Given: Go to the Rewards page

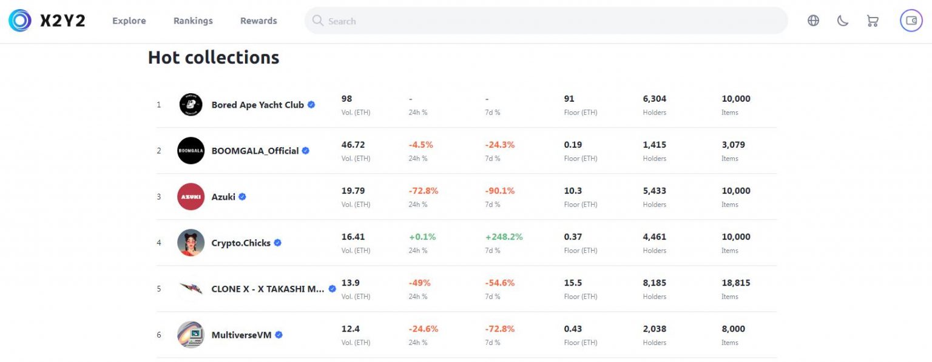Looking at the screenshot, I should pyautogui.click(x=258, y=20).
